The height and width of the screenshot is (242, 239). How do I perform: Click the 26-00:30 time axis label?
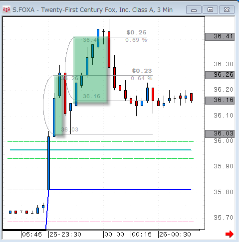click(x=175, y=235)
